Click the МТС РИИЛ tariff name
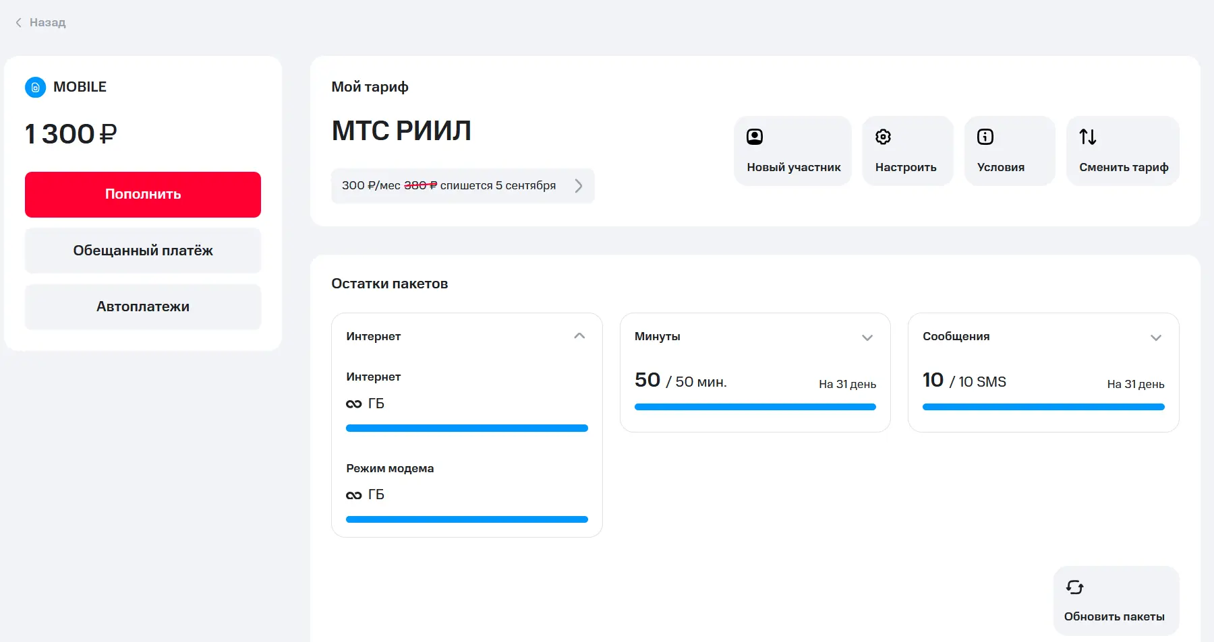 coord(401,131)
